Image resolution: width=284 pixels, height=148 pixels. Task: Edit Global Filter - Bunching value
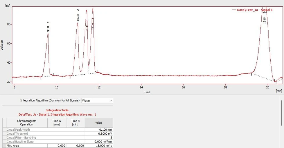pyautogui.click(x=99, y=138)
